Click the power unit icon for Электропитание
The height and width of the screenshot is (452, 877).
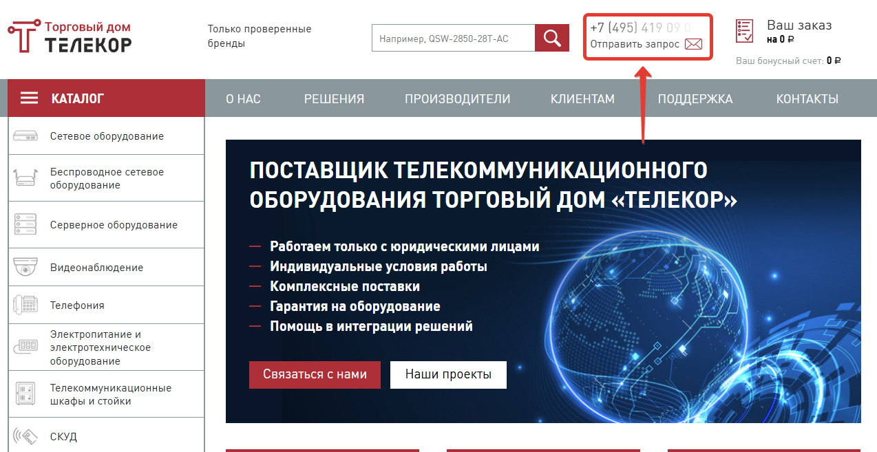coord(25,347)
